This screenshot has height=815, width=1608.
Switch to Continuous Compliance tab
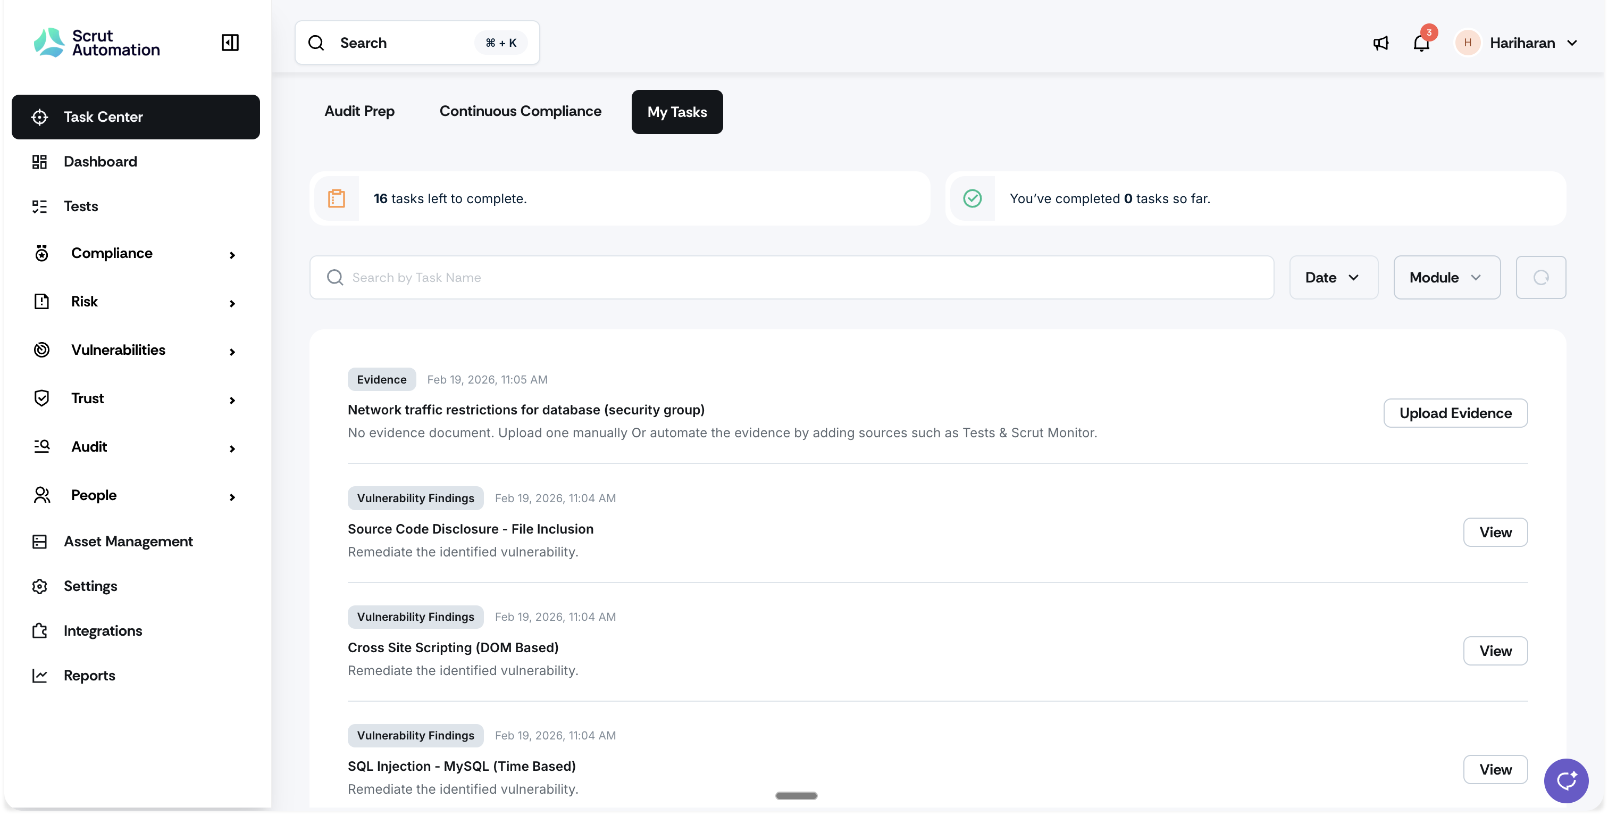point(520,111)
